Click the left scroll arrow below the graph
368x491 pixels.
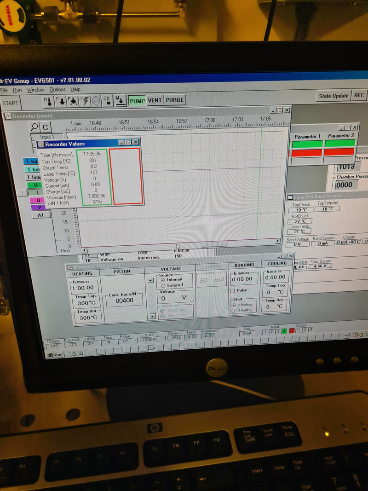pos(85,250)
